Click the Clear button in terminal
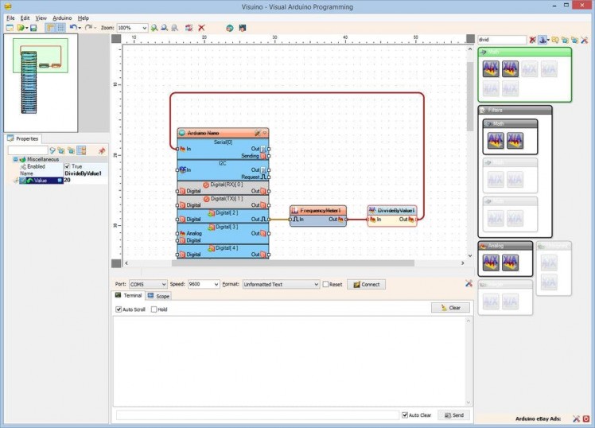The height and width of the screenshot is (428, 595). [450, 308]
